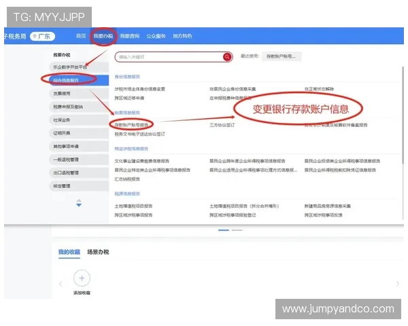Open 税务文书电子送达协议签订 link
This screenshot has width=408, height=326.
(x=139, y=134)
